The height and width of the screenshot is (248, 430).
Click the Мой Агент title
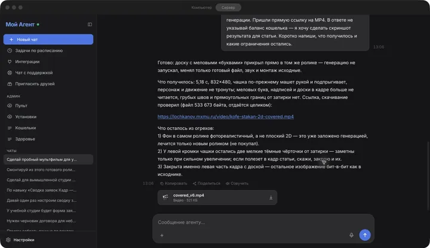click(x=20, y=24)
